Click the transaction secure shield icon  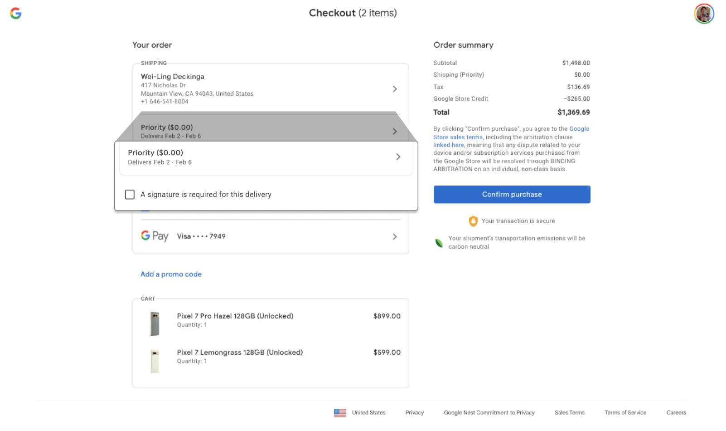click(473, 221)
